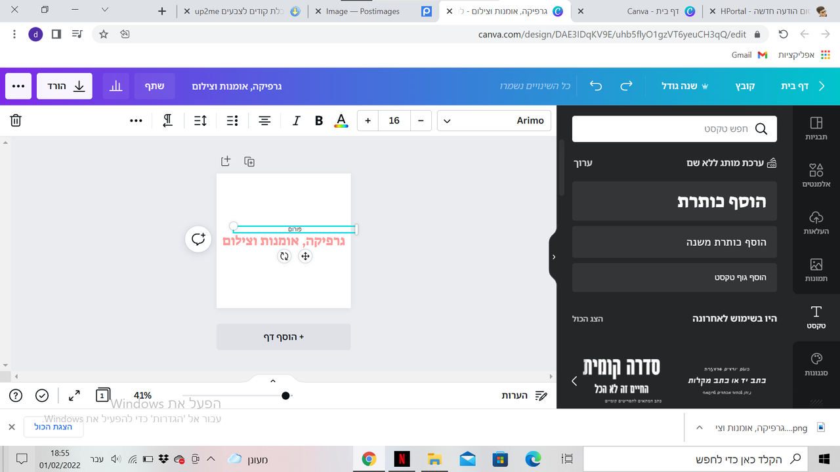
Task: Enter fullscreen presentation mode
Action: (74, 395)
